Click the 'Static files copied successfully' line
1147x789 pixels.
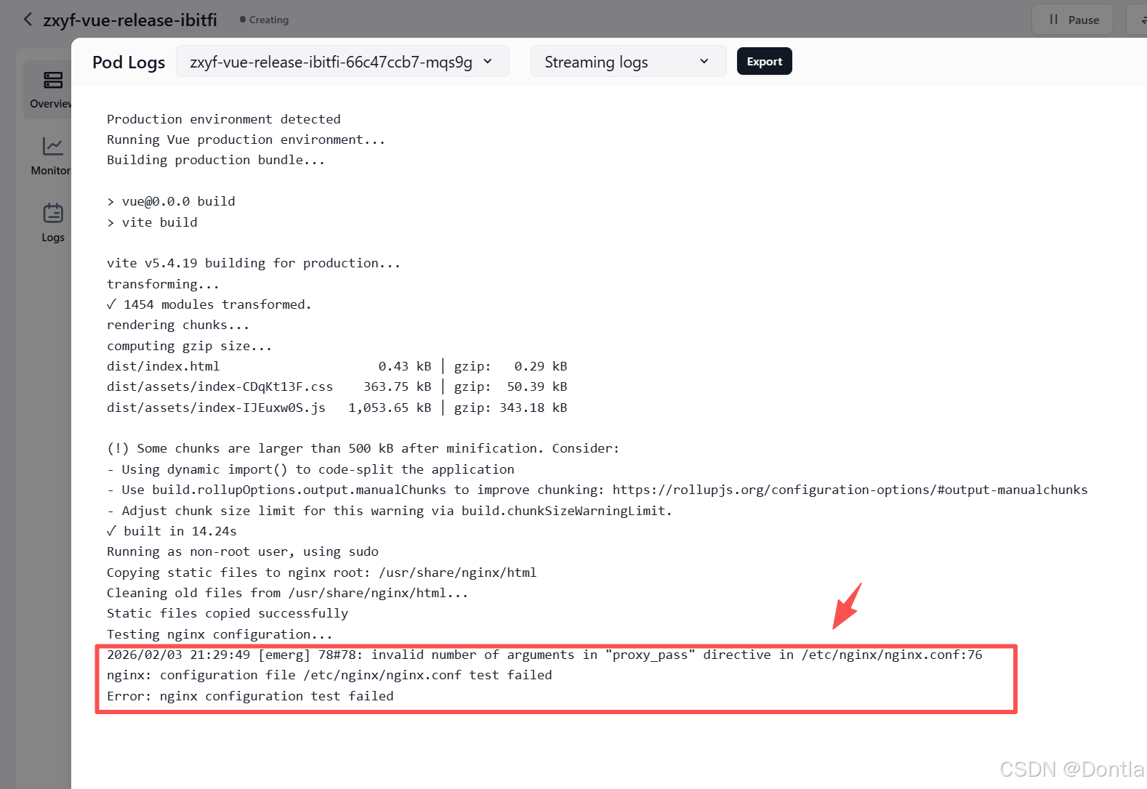point(228,613)
